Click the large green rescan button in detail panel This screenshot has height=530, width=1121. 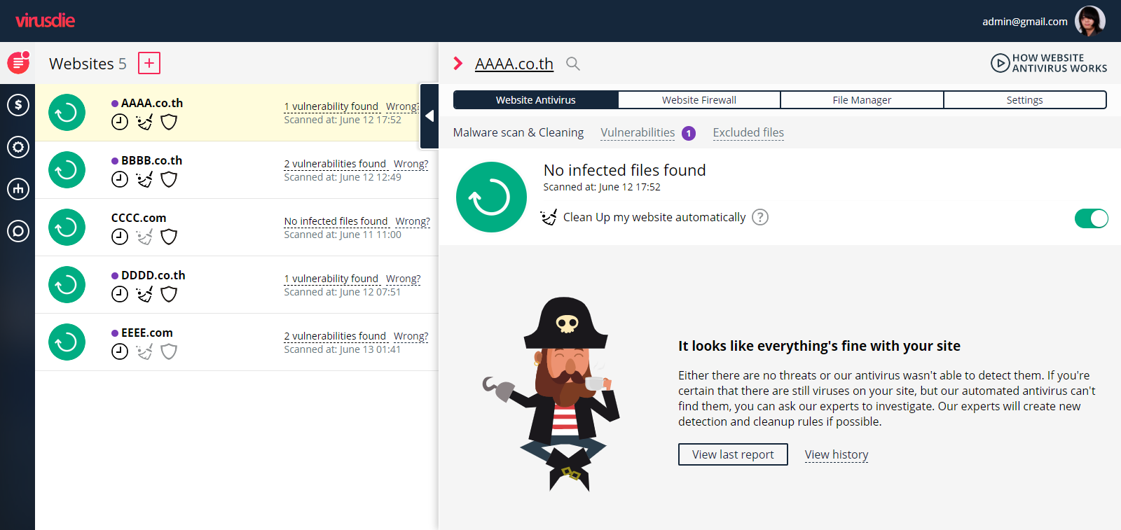pyautogui.click(x=491, y=197)
